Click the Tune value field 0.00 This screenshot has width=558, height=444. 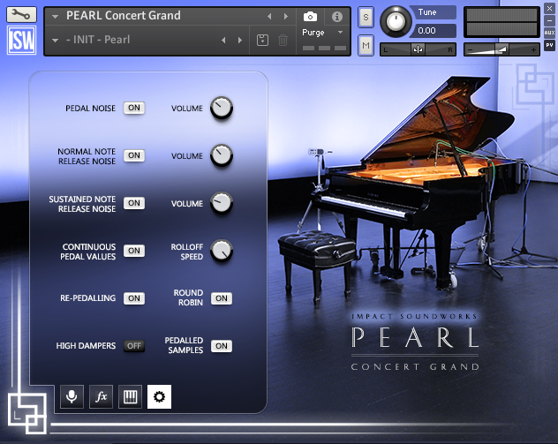coord(433,31)
